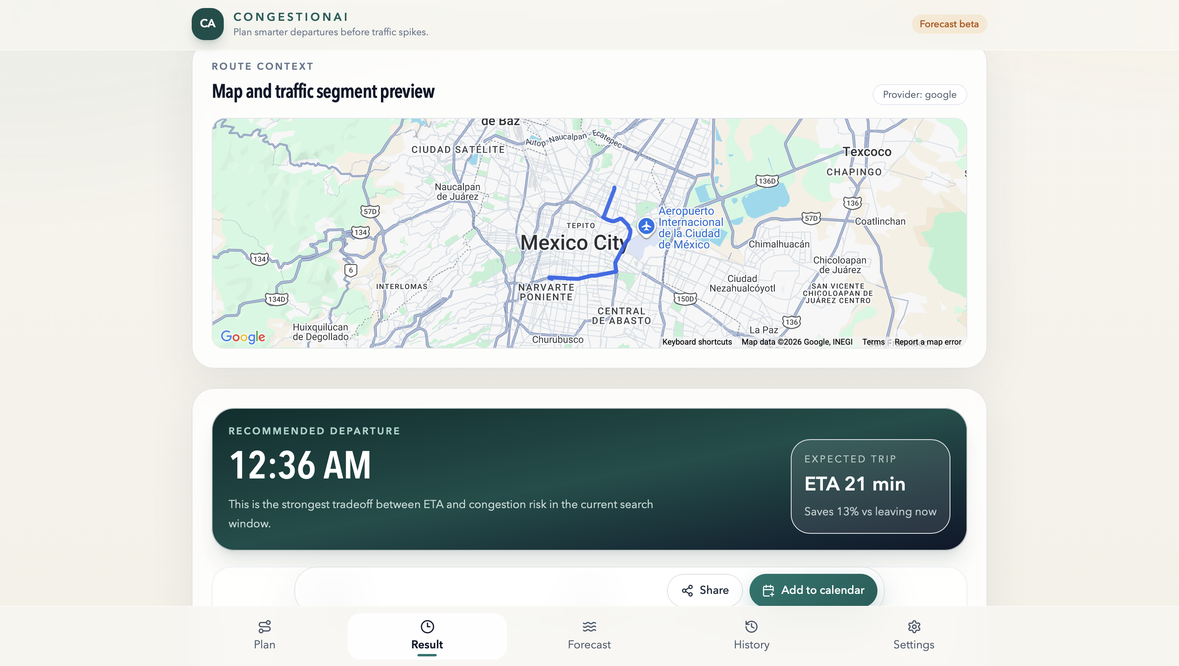Click the Naucalpan de Juárez label
Image resolution: width=1179 pixels, height=666 pixels.
click(457, 192)
